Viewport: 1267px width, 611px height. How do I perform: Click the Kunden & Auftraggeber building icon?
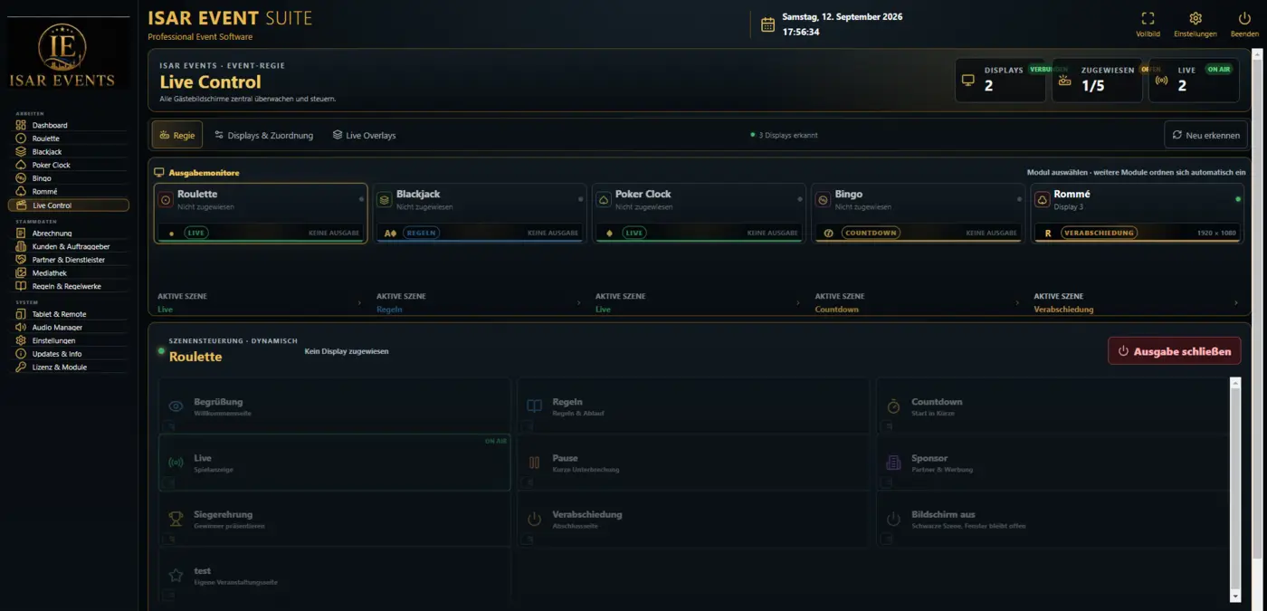pos(21,246)
